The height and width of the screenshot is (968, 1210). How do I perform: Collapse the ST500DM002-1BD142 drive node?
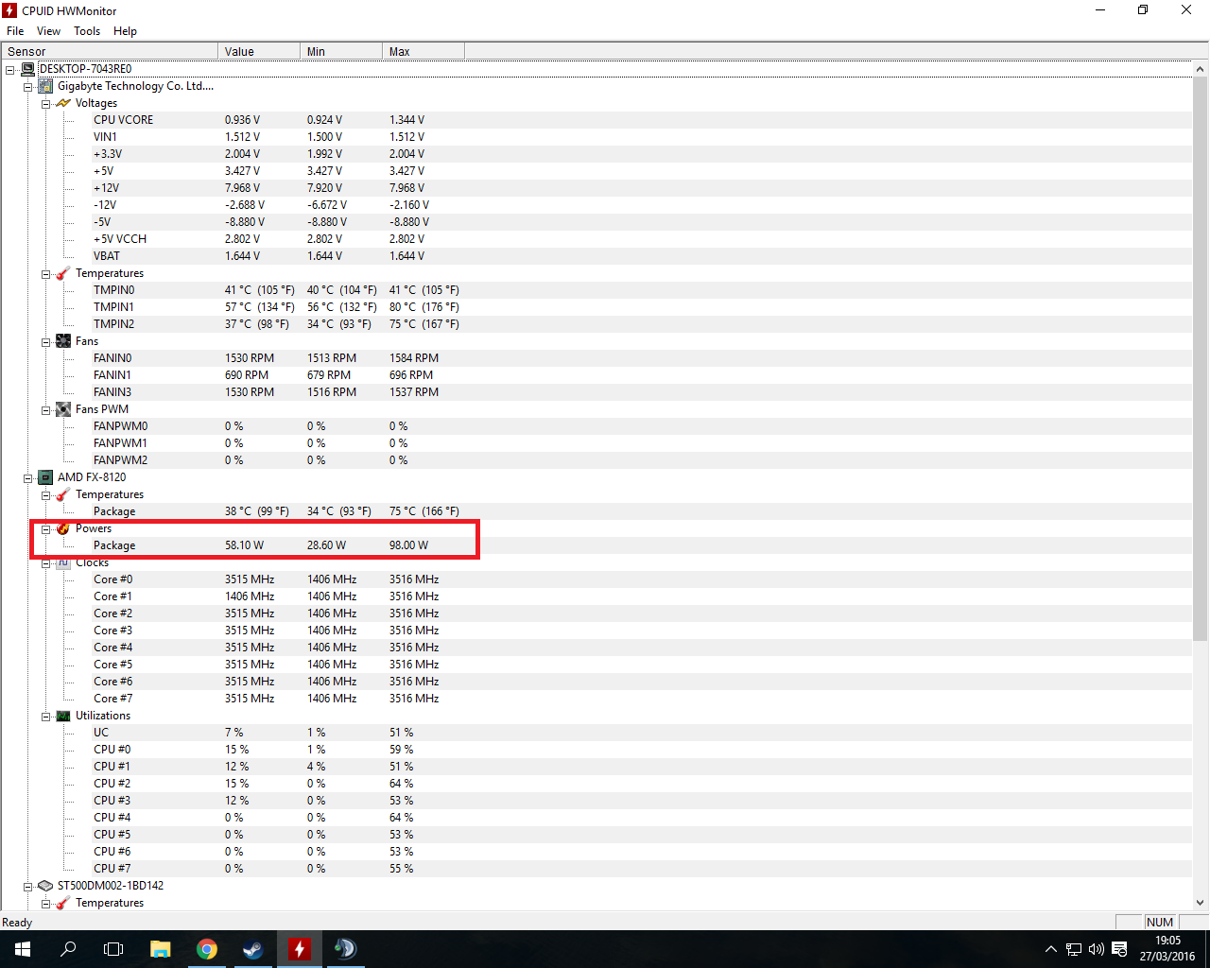click(28, 887)
